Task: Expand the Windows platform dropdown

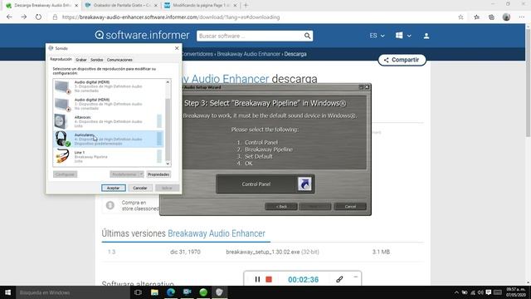Action: click(x=403, y=36)
